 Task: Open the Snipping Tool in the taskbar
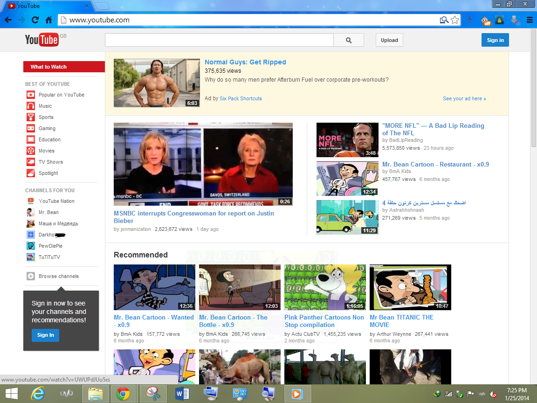[153, 393]
